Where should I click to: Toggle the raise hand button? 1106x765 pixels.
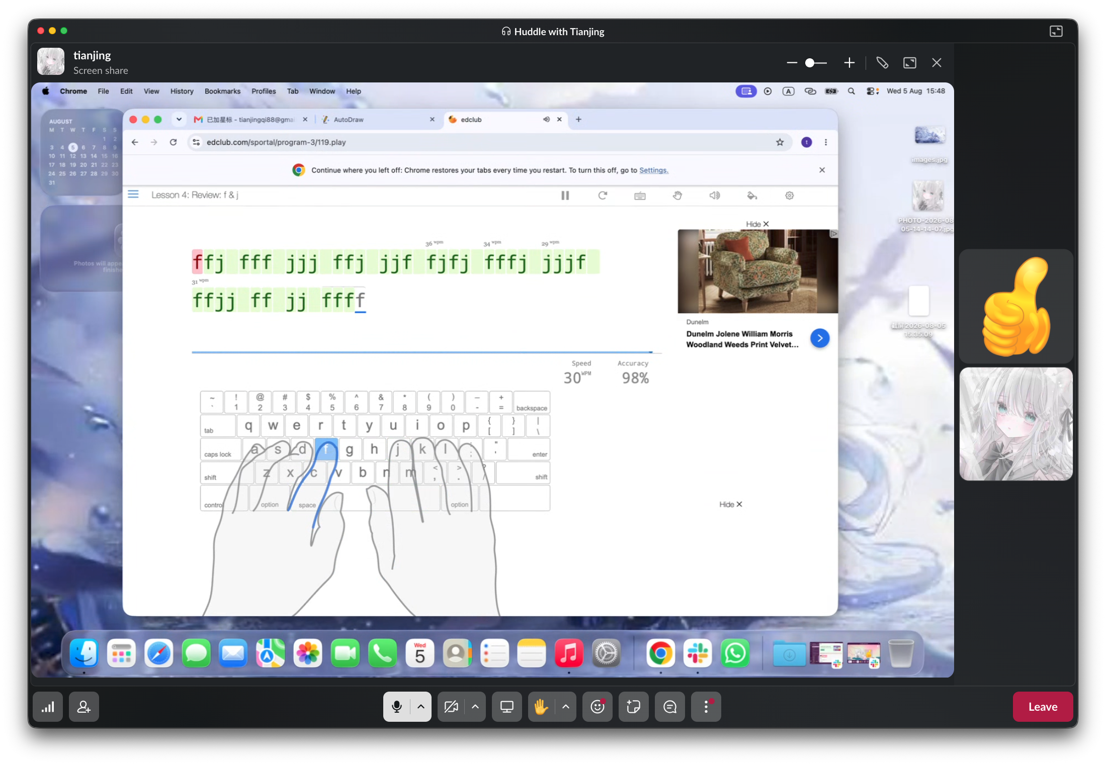pyautogui.click(x=541, y=707)
